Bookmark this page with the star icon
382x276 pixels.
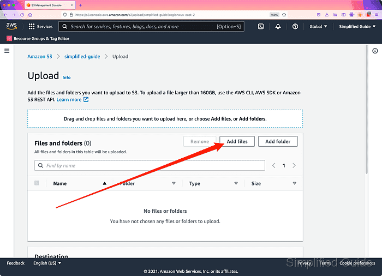pyautogui.click(x=284, y=15)
